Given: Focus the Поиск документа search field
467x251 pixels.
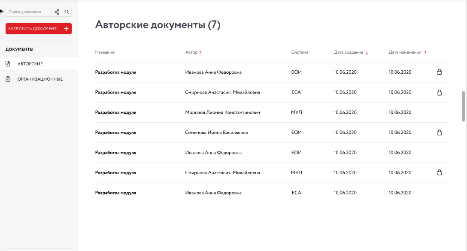Looking at the screenshot, I should 28,12.
